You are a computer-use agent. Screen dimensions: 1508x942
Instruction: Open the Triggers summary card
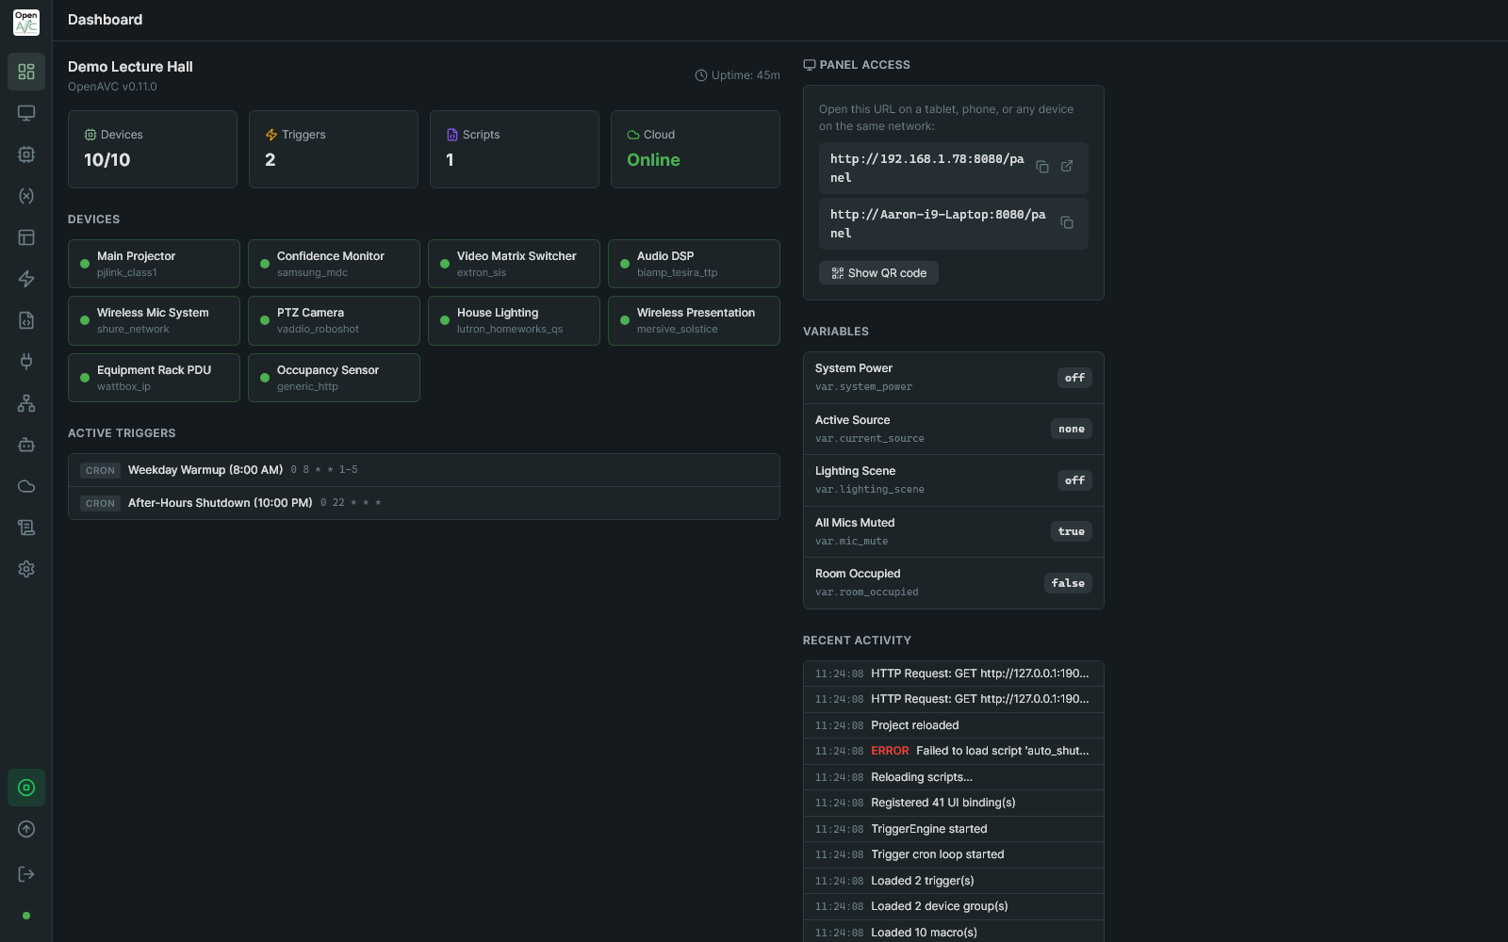pos(334,149)
